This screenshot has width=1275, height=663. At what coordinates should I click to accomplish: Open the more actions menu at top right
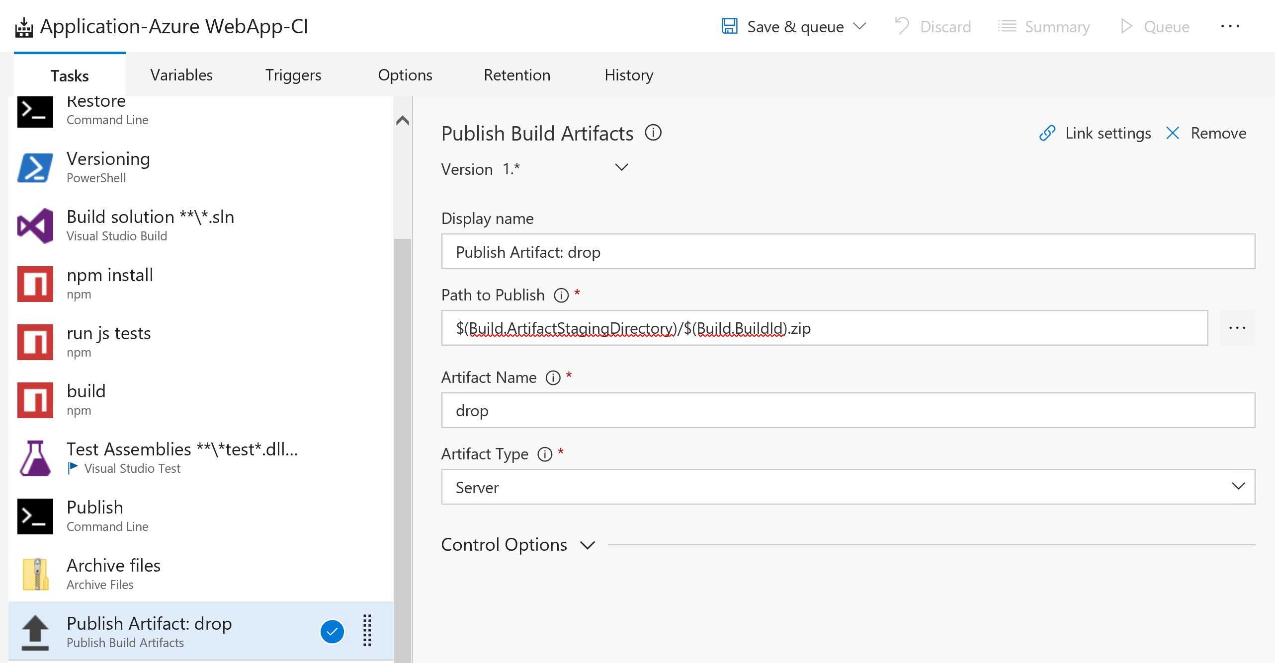tap(1231, 26)
